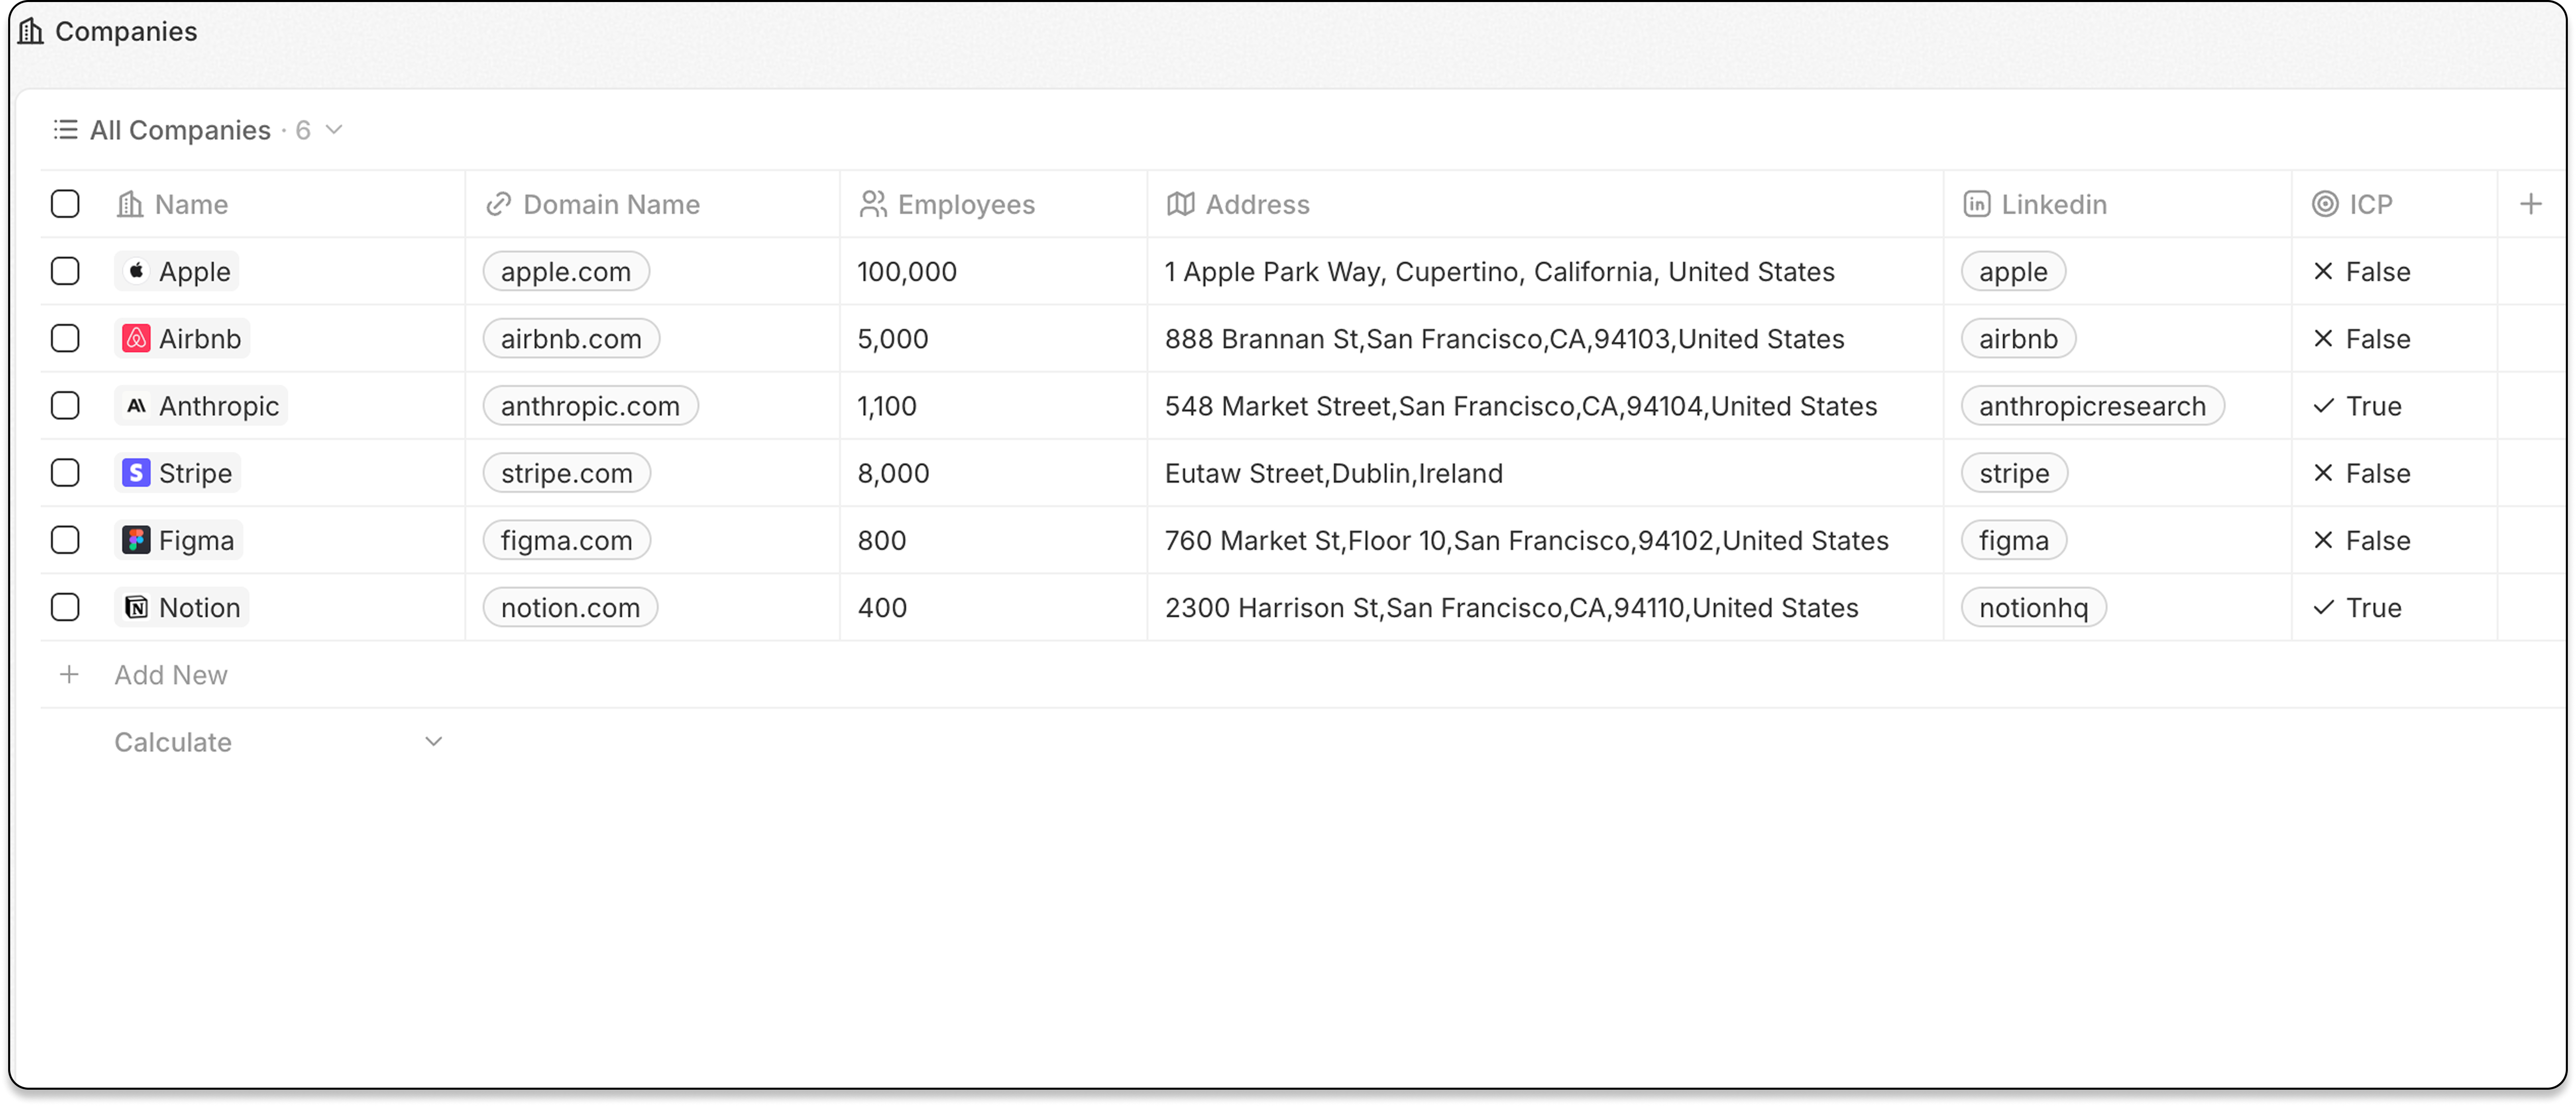This screenshot has height=1106, width=2576.
Task: Click the Linkedin column header
Action: click(x=2053, y=204)
